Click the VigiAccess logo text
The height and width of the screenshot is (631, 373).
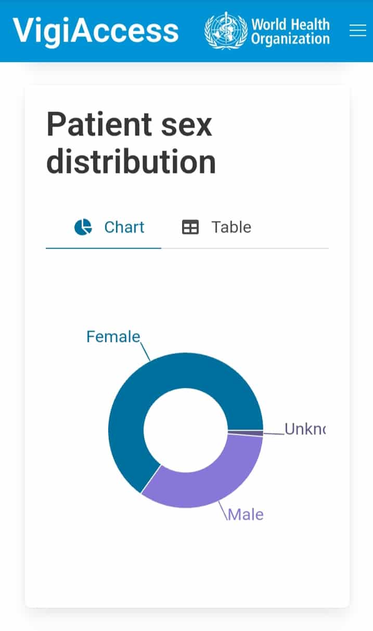(x=96, y=31)
